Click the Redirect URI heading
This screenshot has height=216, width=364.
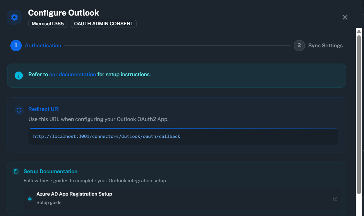(x=44, y=109)
